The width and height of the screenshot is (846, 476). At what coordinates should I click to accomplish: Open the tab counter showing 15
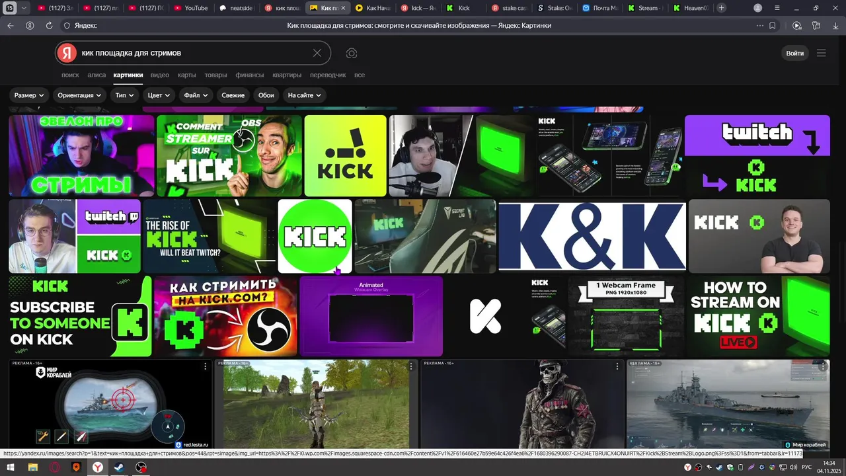click(10, 8)
